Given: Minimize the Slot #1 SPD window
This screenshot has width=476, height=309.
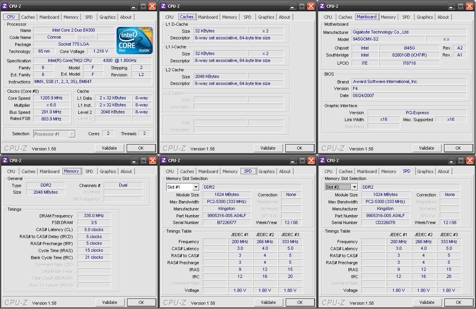Looking at the screenshot, I should [x=293, y=160].
